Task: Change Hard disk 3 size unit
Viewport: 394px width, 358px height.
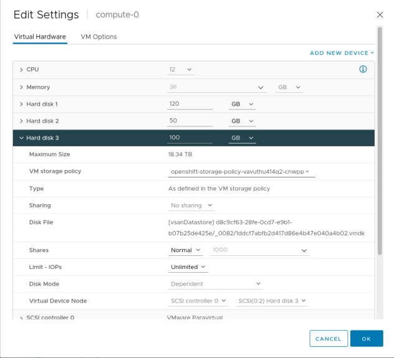Action: [243, 138]
